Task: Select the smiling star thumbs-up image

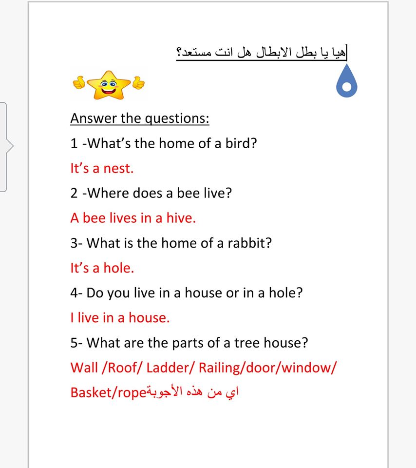Action: pyautogui.click(x=109, y=85)
